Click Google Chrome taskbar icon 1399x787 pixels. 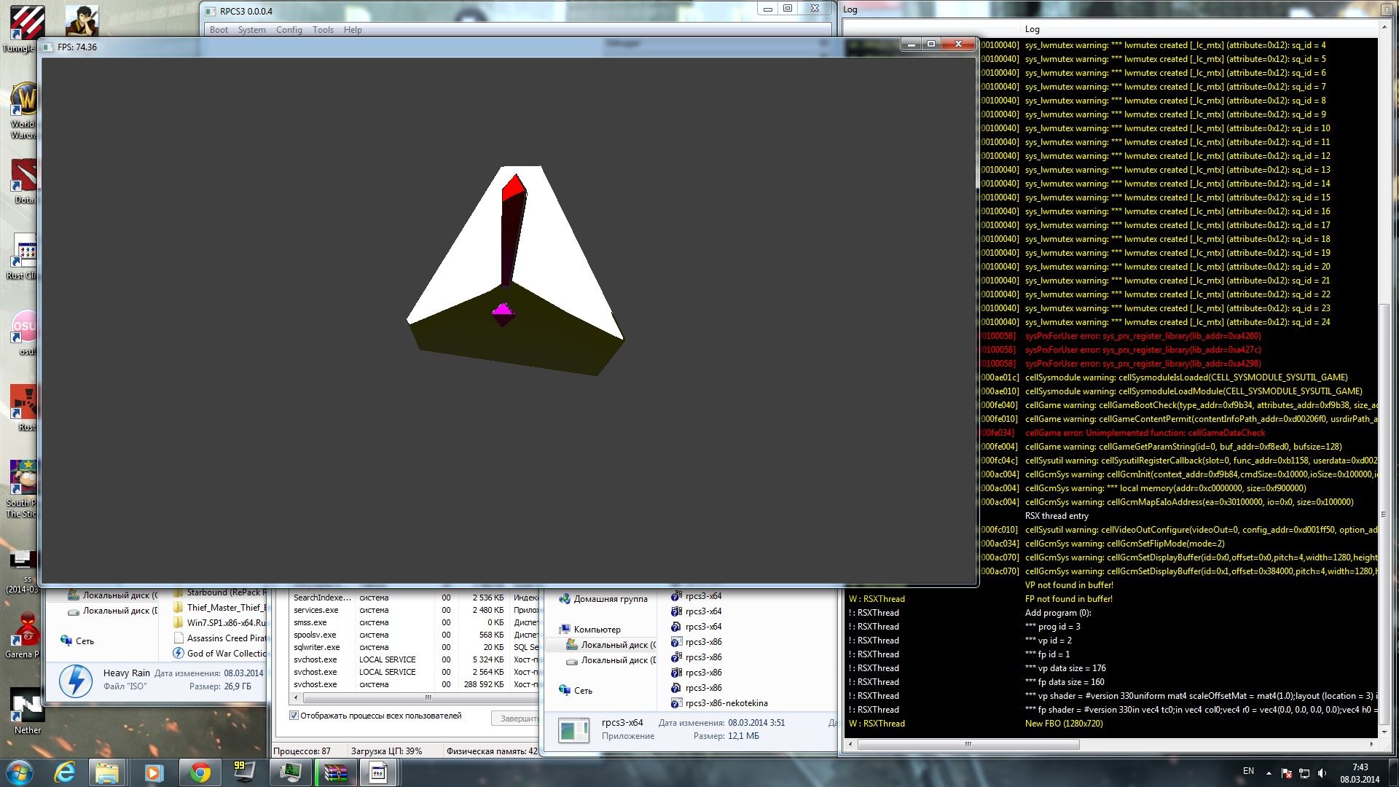200,772
